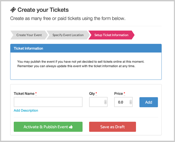Open the Specify Event Location step

(68, 35)
